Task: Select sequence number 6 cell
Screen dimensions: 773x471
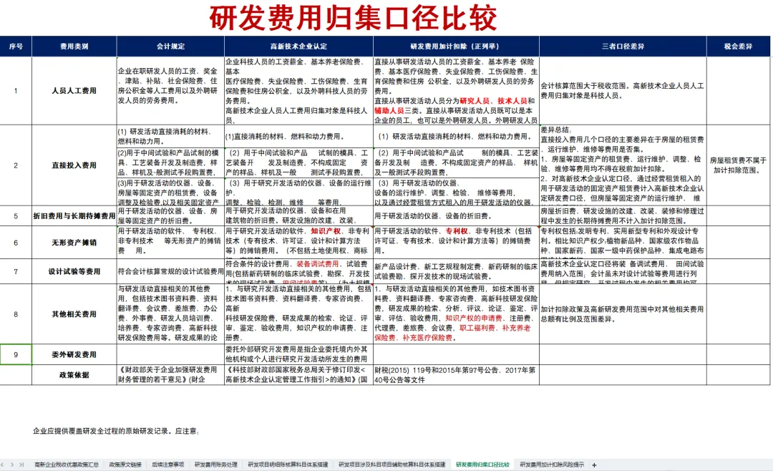Action: 16,243
